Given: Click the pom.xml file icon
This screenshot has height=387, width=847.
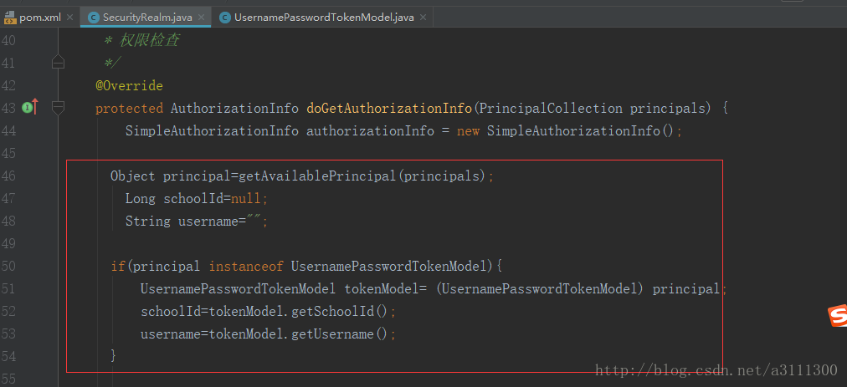Looking at the screenshot, I should click(10, 18).
